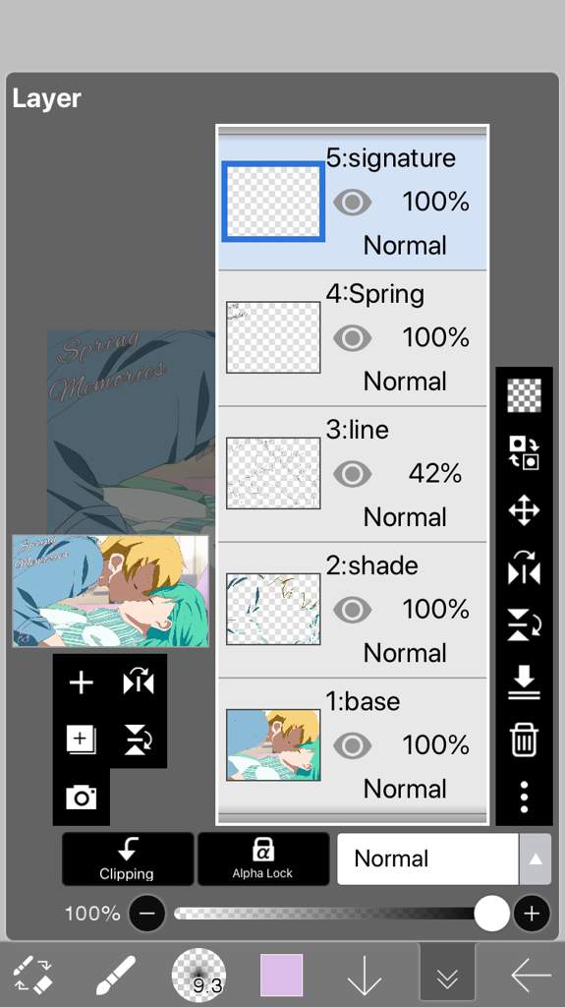
Task: Open the move transform arrows tool
Action: tap(524, 510)
